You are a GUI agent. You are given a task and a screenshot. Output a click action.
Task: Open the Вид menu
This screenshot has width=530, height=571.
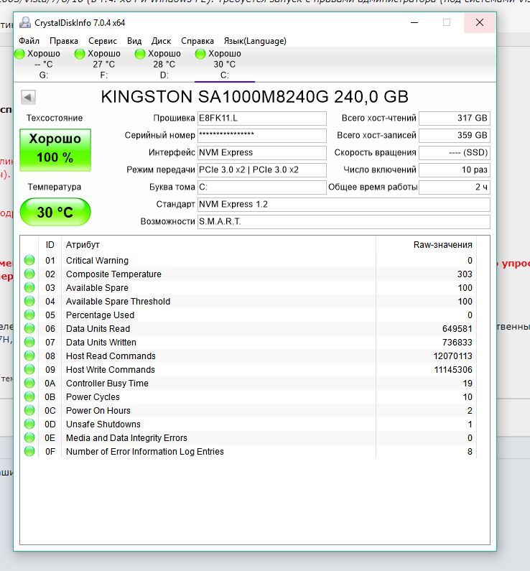tap(134, 41)
